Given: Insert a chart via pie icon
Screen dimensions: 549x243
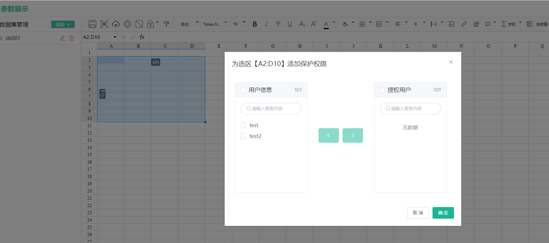Looking at the screenshot, I should click(476, 24).
